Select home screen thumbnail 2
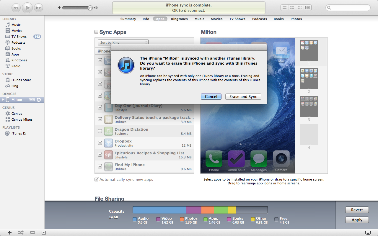The height and width of the screenshot is (236, 378). click(x=309, y=78)
